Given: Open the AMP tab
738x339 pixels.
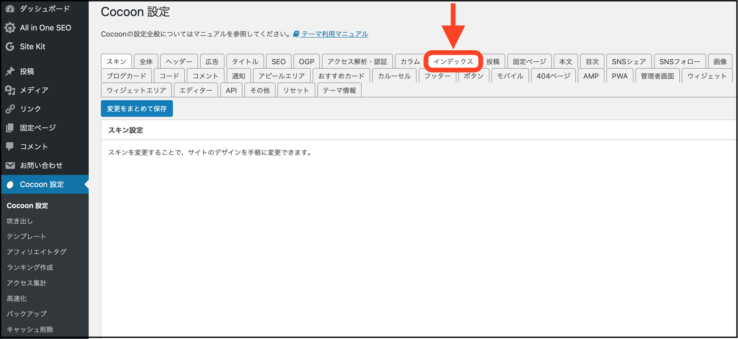Looking at the screenshot, I should coord(591,76).
